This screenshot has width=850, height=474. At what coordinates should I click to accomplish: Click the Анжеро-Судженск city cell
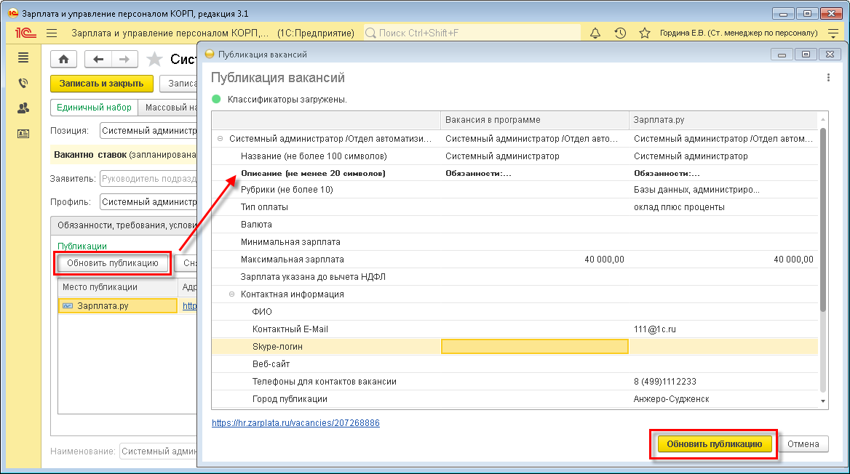tap(723, 399)
